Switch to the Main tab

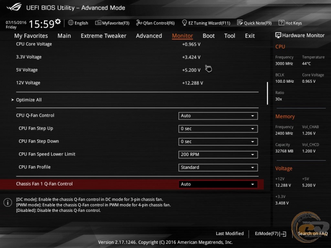[64, 36]
